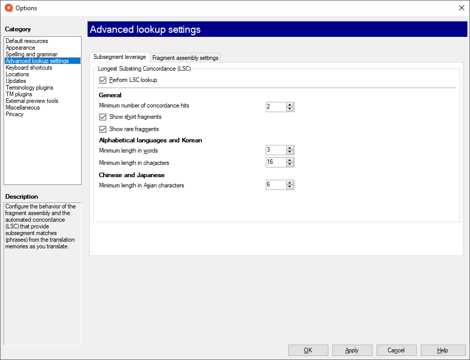Open Terminology plugins settings

tap(29, 87)
